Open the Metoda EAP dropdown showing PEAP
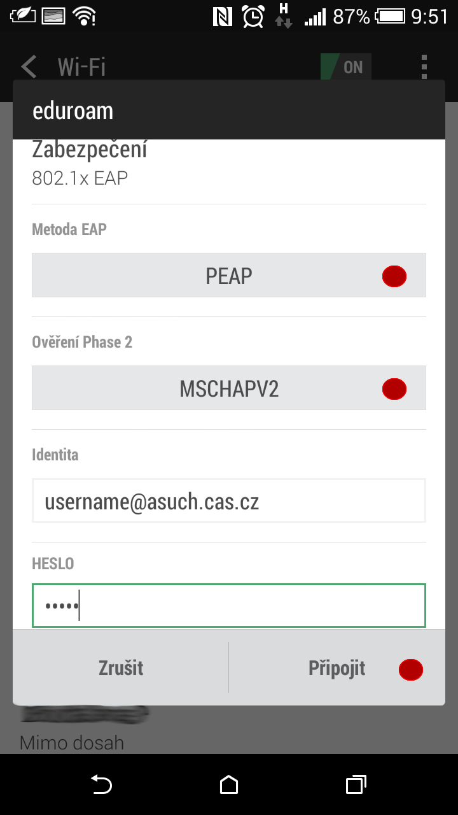This screenshot has width=458, height=815. pos(229,275)
